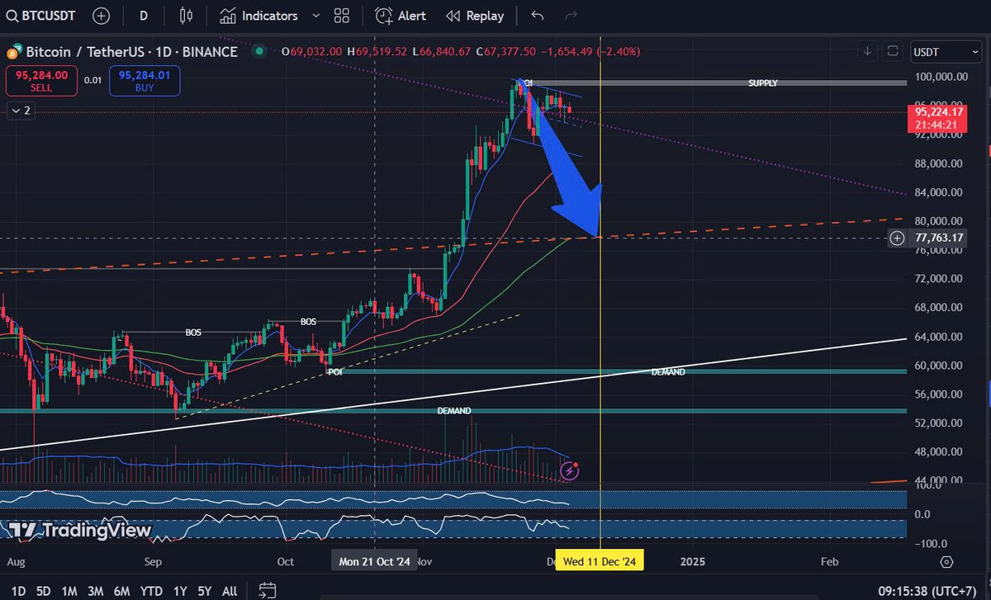
Task: Click the BOS label near October
Action: coord(308,321)
